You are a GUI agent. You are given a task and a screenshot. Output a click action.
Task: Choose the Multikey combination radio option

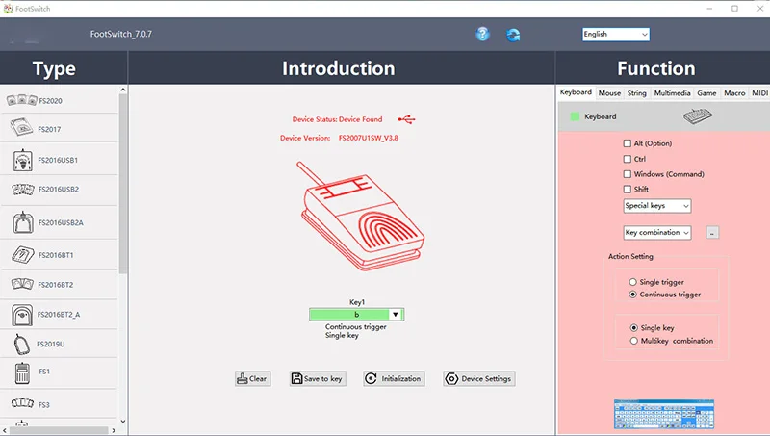click(x=632, y=341)
